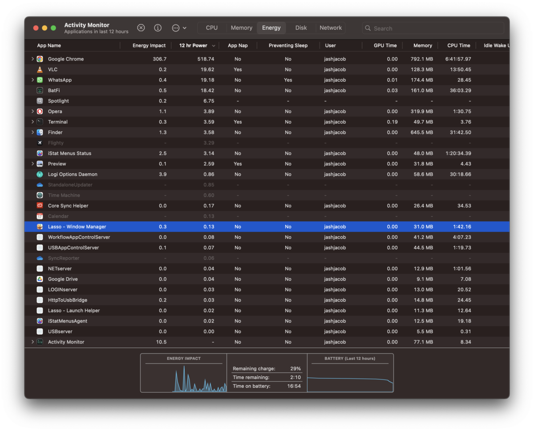Sort by Energy Impact column header
The height and width of the screenshot is (431, 534).
pos(149,46)
